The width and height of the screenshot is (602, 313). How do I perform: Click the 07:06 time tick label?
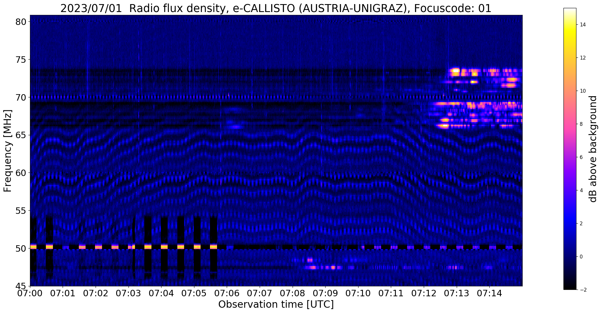point(227,293)
